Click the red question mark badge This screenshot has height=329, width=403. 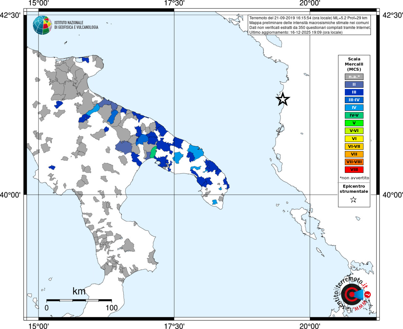pyautogui.click(x=368, y=294)
